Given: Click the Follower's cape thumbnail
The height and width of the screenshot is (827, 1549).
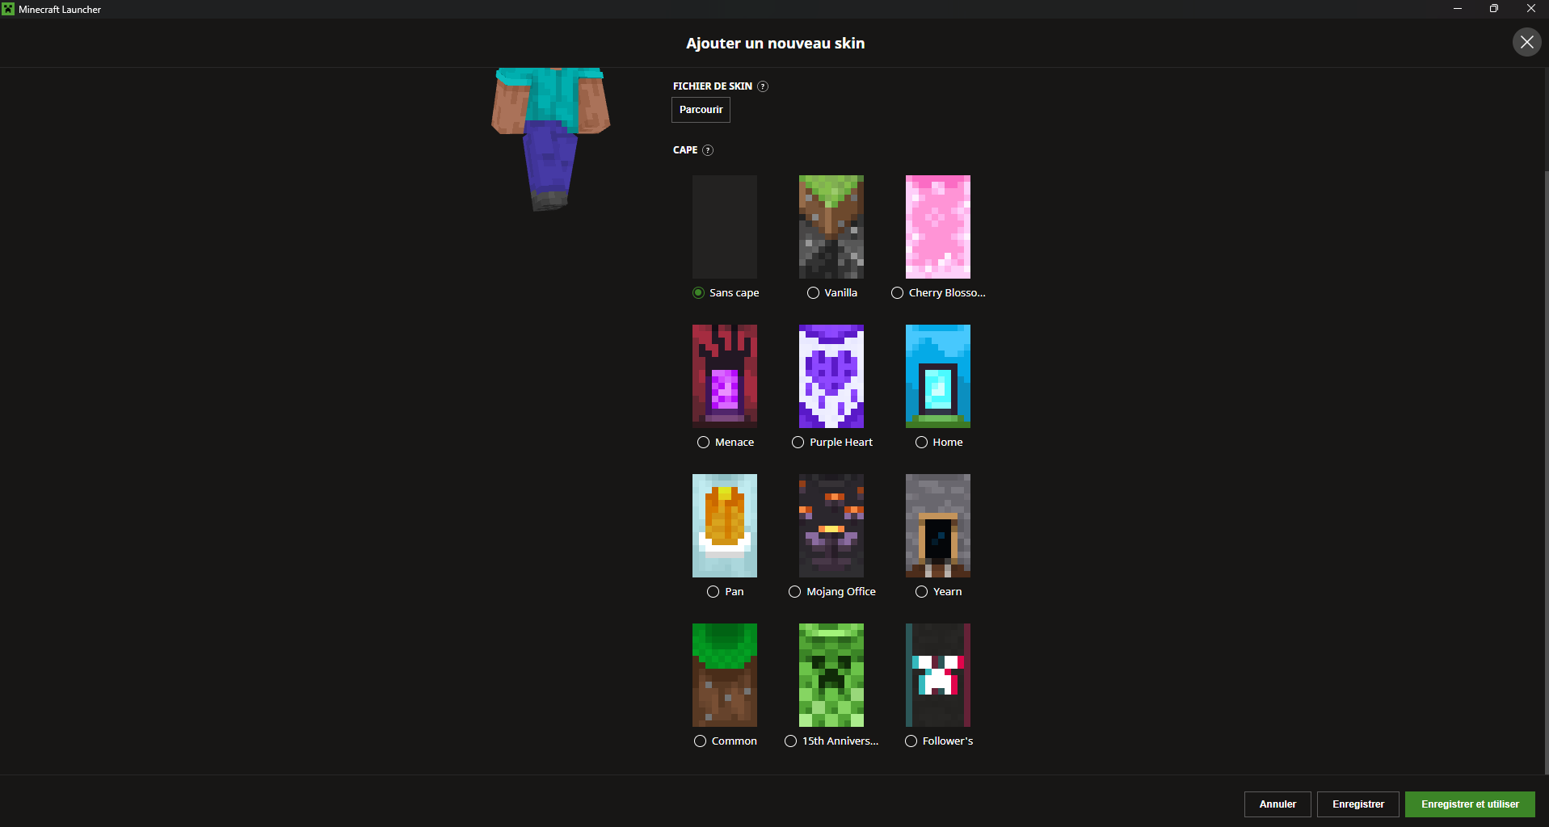Looking at the screenshot, I should coord(937,675).
